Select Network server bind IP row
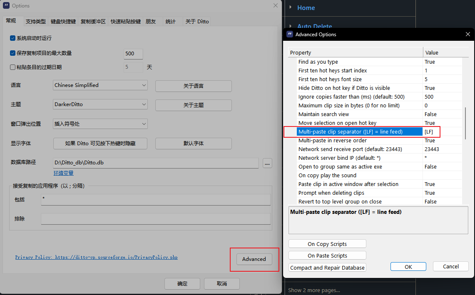 point(379,158)
